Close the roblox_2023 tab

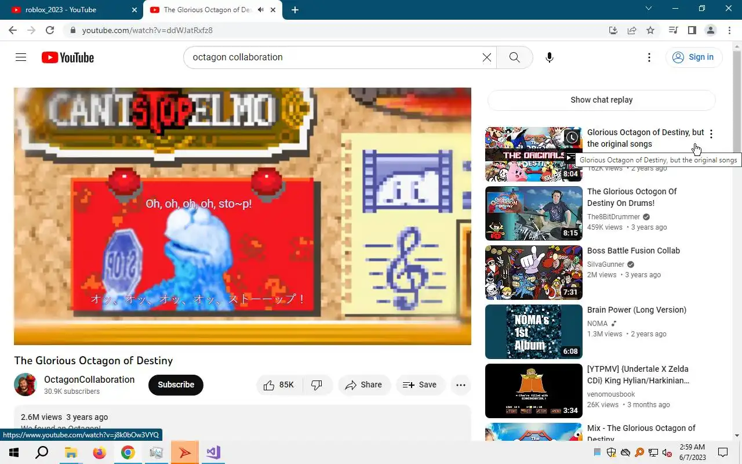[x=134, y=10]
